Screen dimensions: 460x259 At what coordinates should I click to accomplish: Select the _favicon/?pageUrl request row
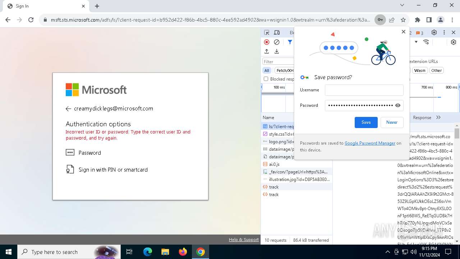(296, 172)
